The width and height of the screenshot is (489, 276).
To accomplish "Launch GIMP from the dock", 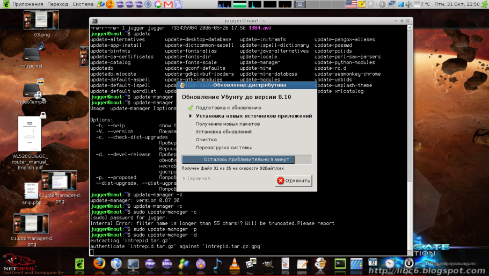I will pyautogui.click(x=267, y=264).
